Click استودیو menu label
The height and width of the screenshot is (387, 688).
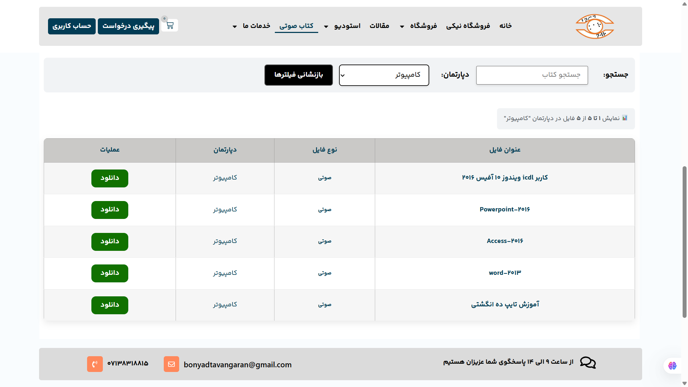347,26
